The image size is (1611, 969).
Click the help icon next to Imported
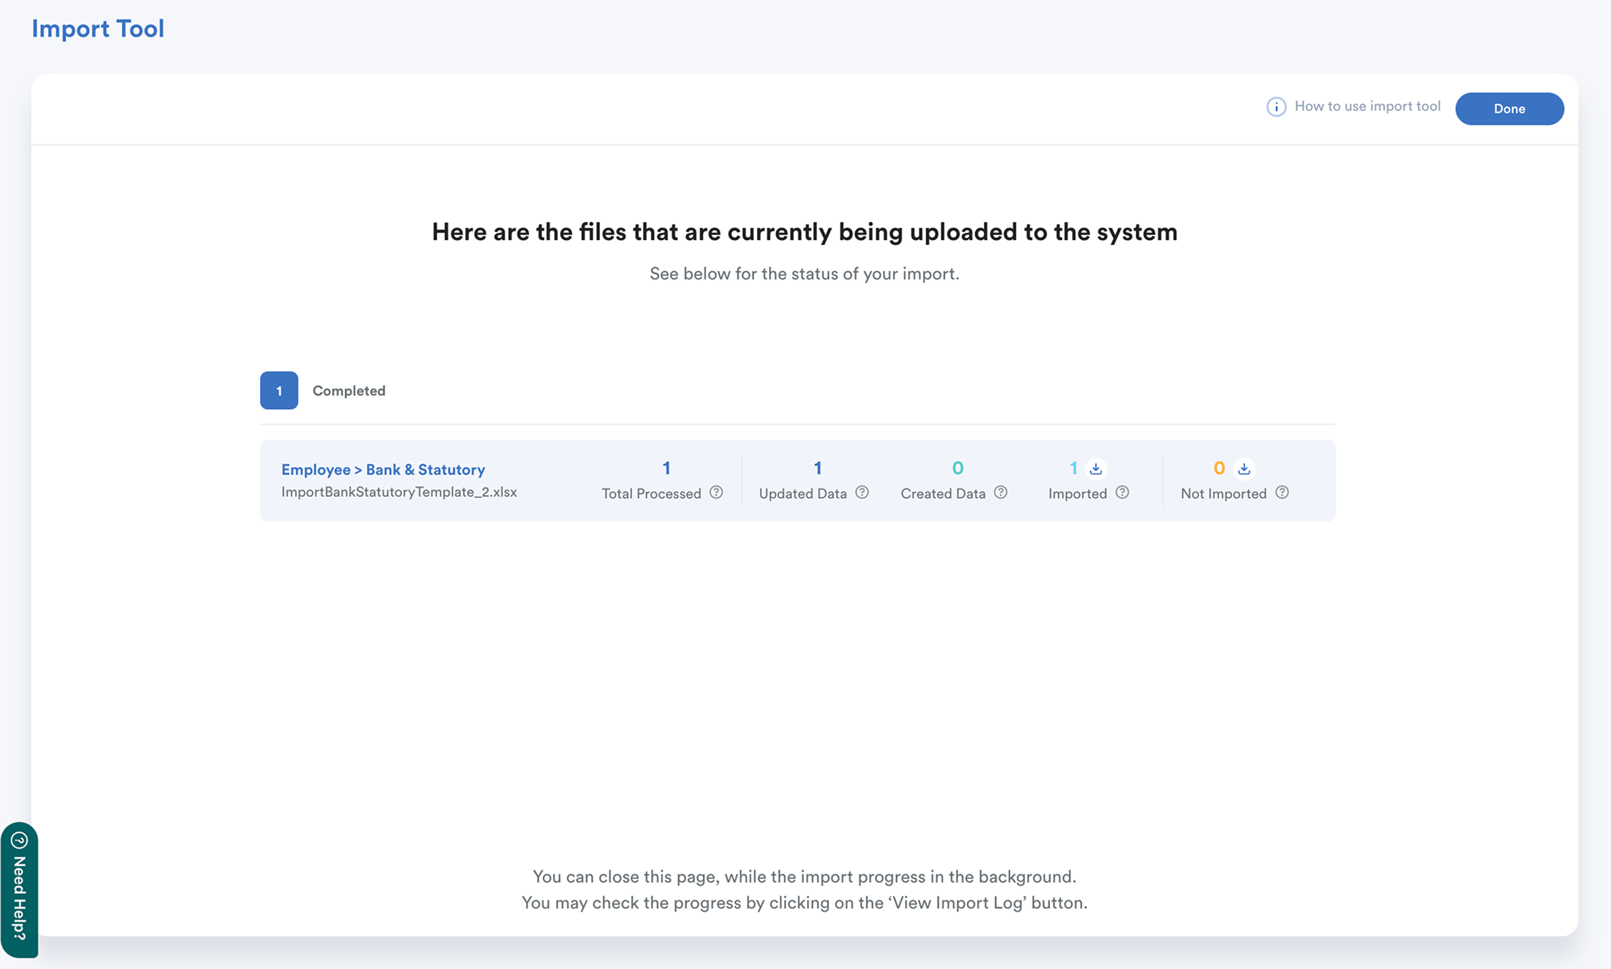click(1122, 492)
